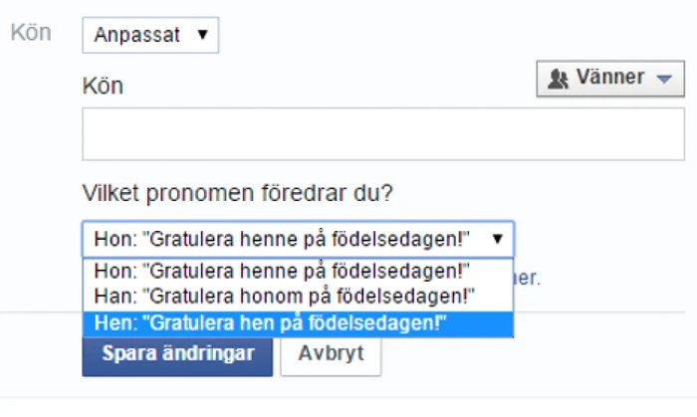Click the Vänner text on the audience button
The width and height of the screenshot is (697, 417).
click(610, 78)
